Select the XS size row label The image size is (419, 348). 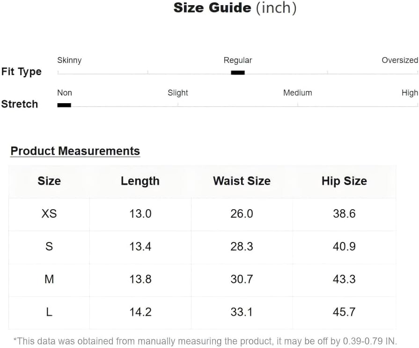[x=49, y=214]
